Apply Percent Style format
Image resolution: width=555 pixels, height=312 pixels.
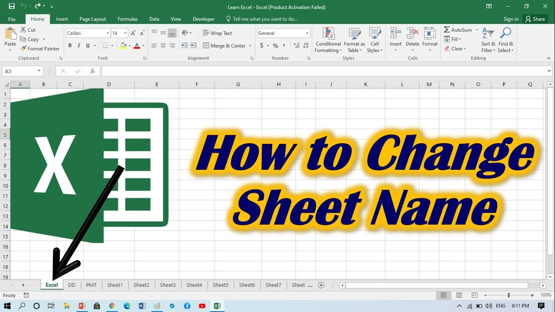pyautogui.click(x=275, y=45)
